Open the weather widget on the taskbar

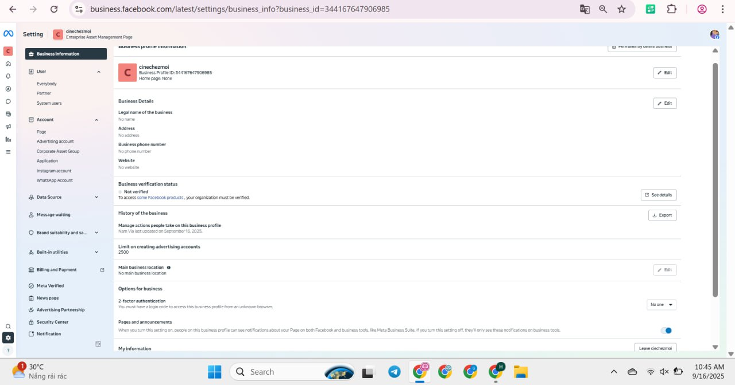[x=40, y=371]
